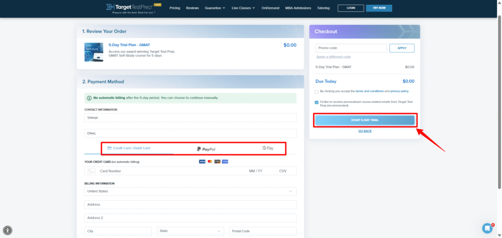The height and width of the screenshot is (238, 502).
Task: Click the LOGIN button
Action: [351, 8]
